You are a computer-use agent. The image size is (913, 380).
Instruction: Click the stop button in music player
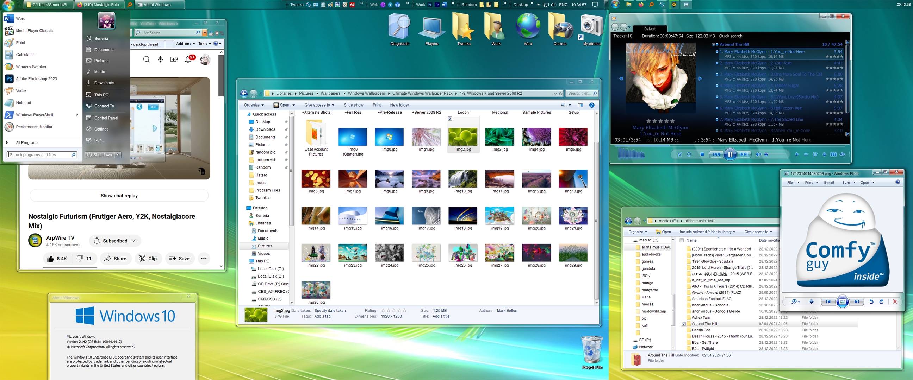(702, 154)
